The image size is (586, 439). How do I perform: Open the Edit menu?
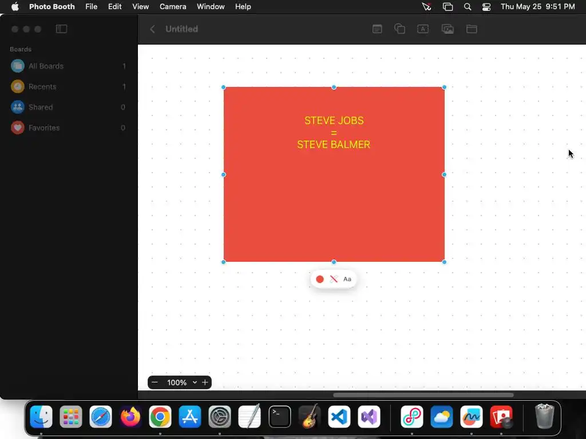point(114,7)
